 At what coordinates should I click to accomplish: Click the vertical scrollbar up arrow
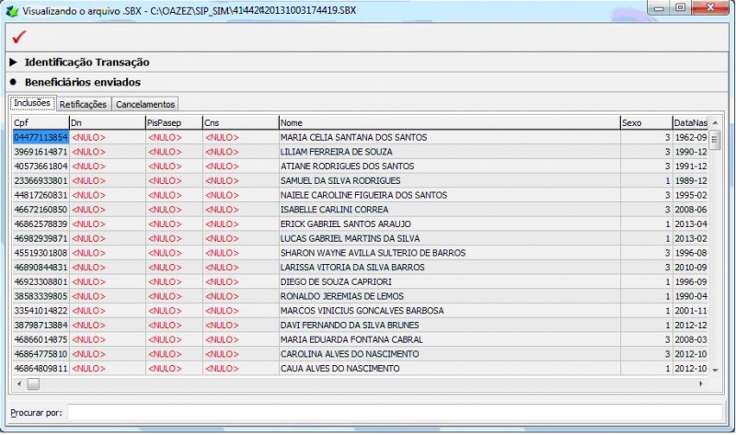[x=715, y=122]
